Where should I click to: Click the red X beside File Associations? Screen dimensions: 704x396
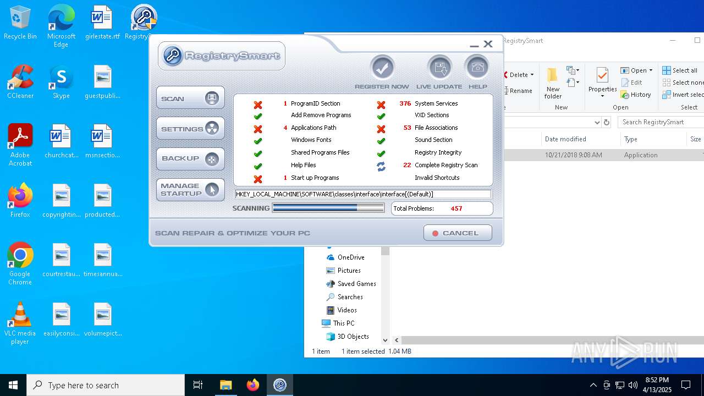[381, 129]
